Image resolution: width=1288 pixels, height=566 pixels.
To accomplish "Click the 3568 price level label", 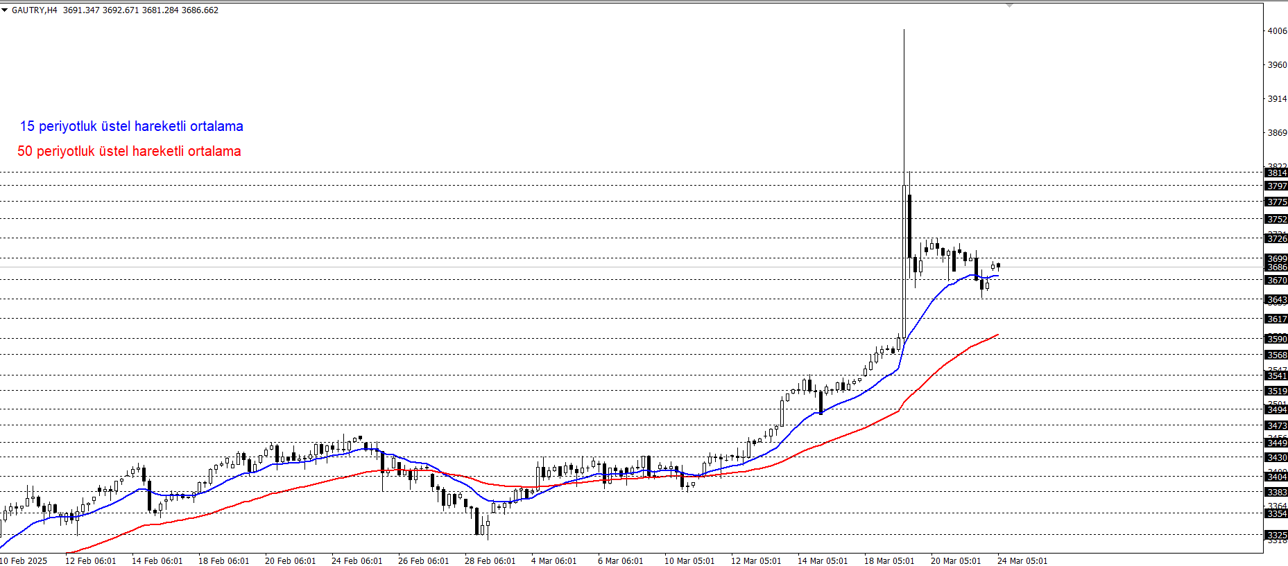I will [1277, 355].
